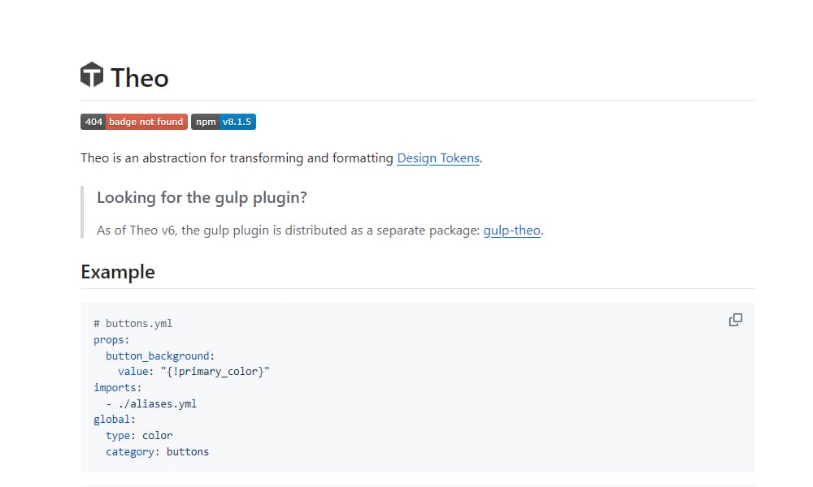The width and height of the screenshot is (813, 487).
Task: Place cursor on the "props:" code line
Action: 111,339
